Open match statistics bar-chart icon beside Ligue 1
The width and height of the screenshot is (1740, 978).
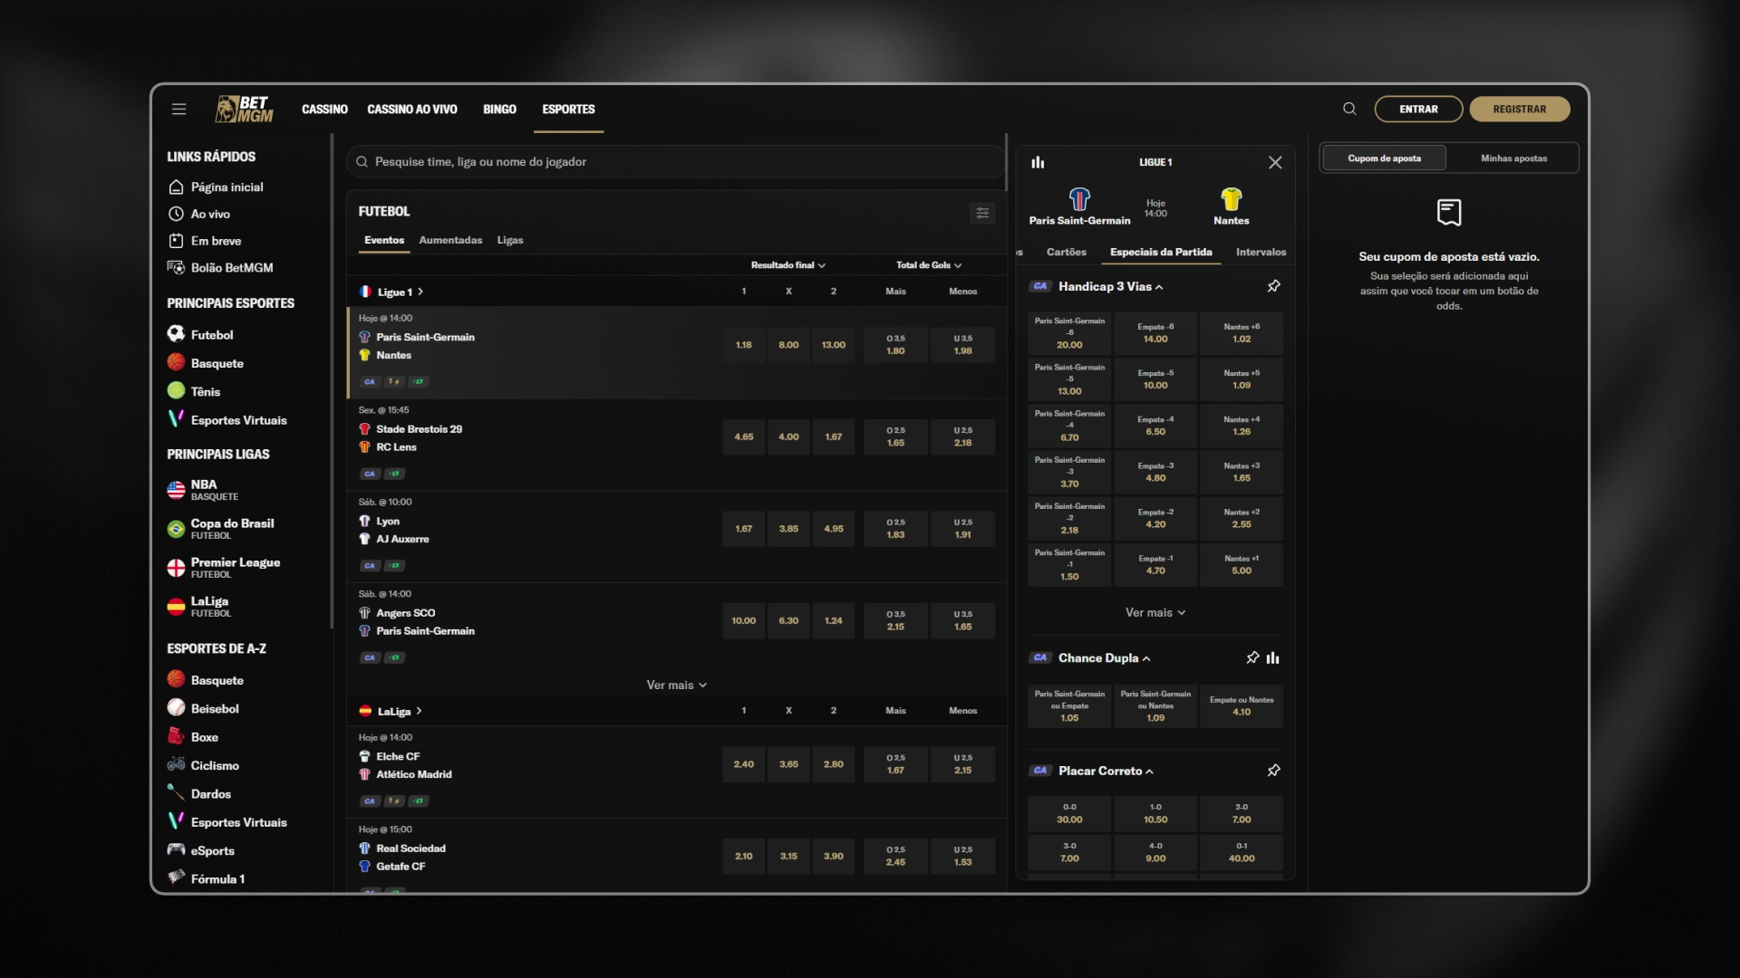(x=1038, y=162)
